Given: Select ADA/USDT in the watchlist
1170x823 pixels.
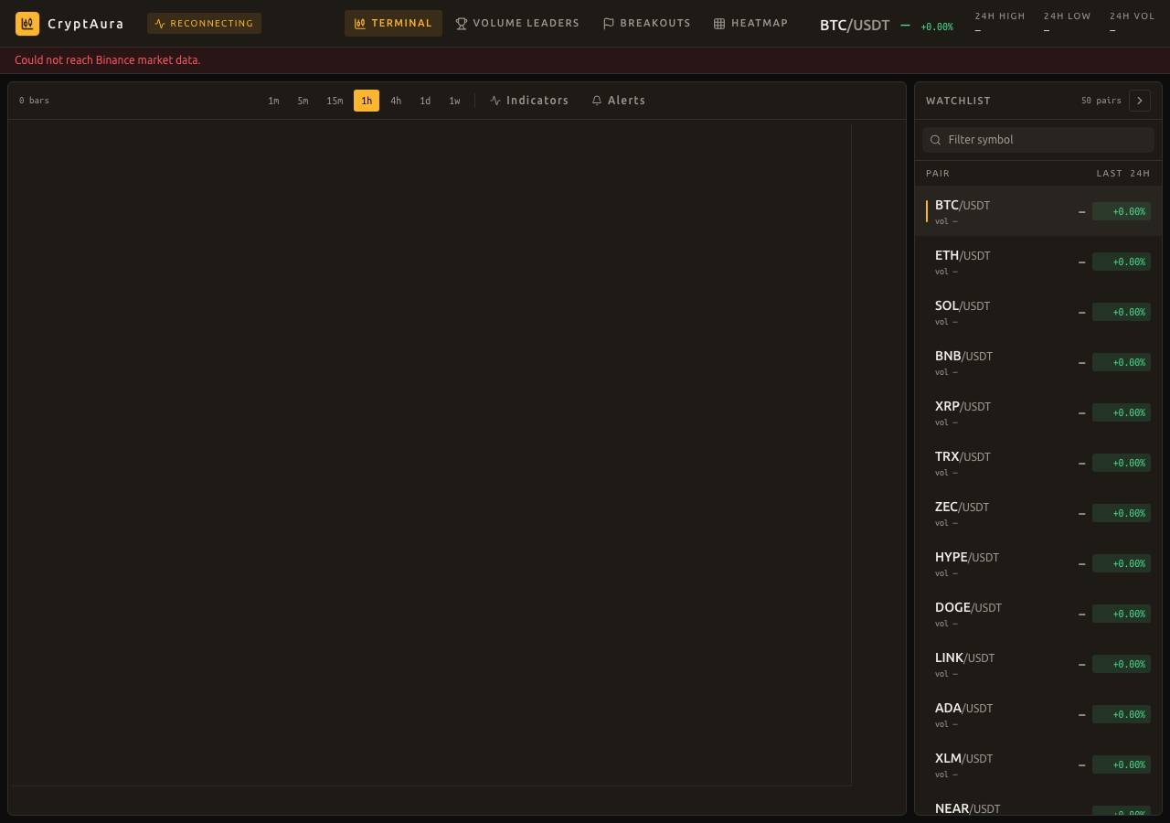Looking at the screenshot, I should [1038, 714].
